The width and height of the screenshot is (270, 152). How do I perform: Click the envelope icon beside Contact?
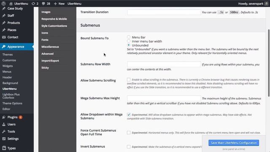click(4, 37)
